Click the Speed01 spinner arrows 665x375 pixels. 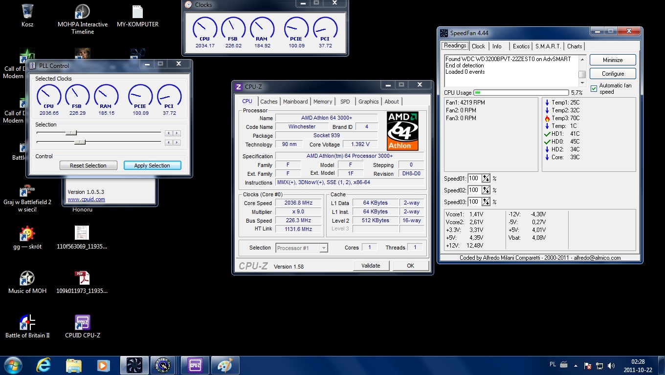point(486,179)
